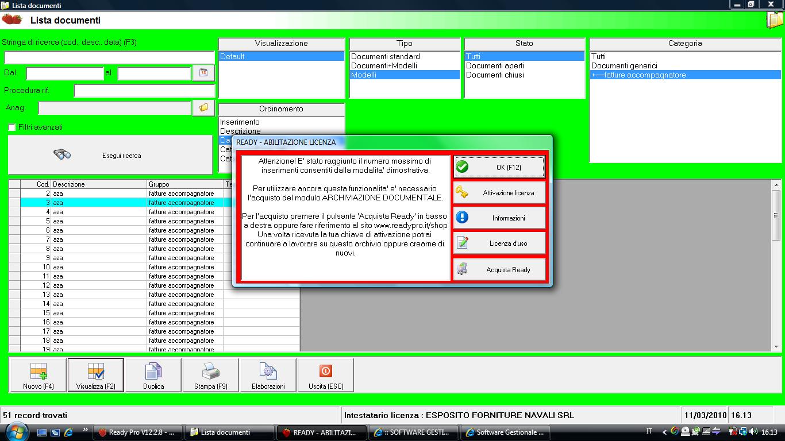Select Documenti generici category

point(686,65)
